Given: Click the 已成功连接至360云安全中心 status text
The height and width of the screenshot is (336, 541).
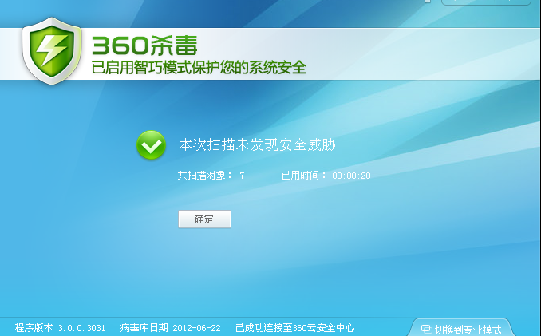Looking at the screenshot, I should point(295,328).
